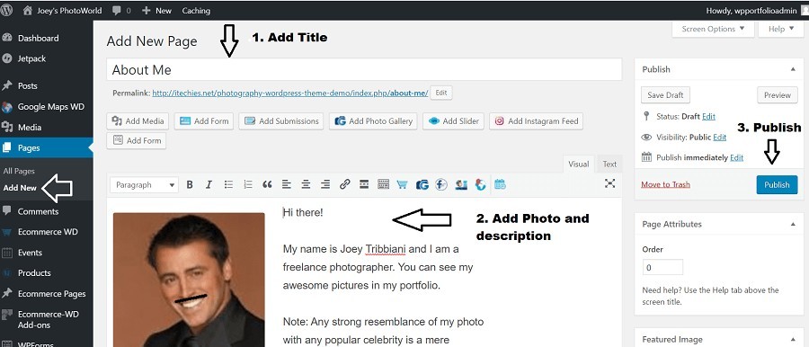Click the photo in the editor
This screenshot has width=809, height=347.
[x=189, y=280]
